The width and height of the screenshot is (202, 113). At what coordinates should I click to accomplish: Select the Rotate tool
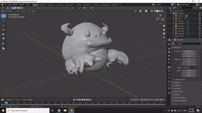(4, 30)
